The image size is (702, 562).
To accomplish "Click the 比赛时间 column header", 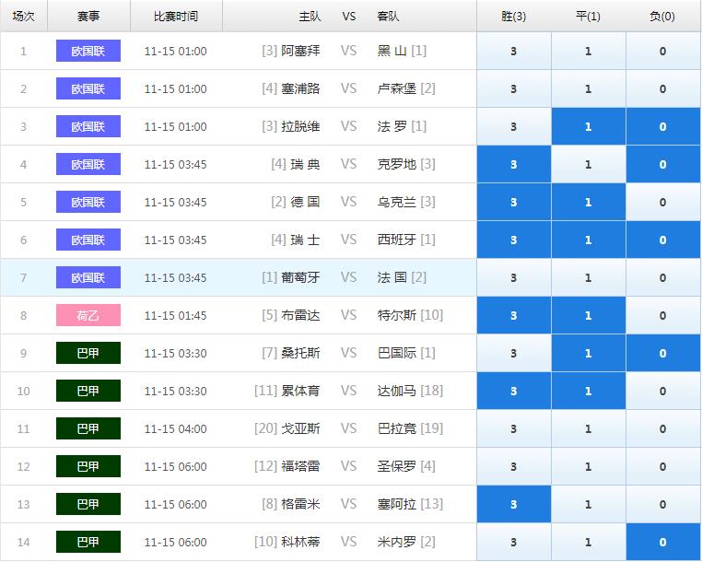I will 176,16.
